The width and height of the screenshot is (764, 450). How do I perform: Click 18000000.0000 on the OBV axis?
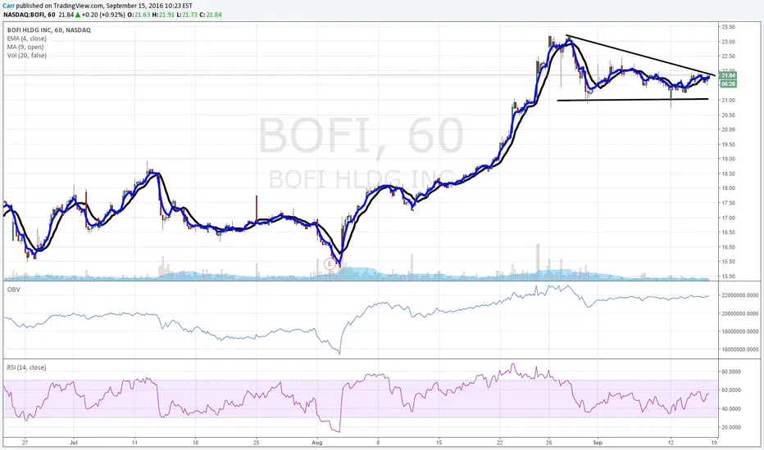[740, 331]
